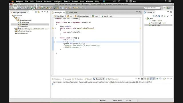Toggle Show Console on standard out
This screenshot has height=103, width=183.
[x=151, y=79]
